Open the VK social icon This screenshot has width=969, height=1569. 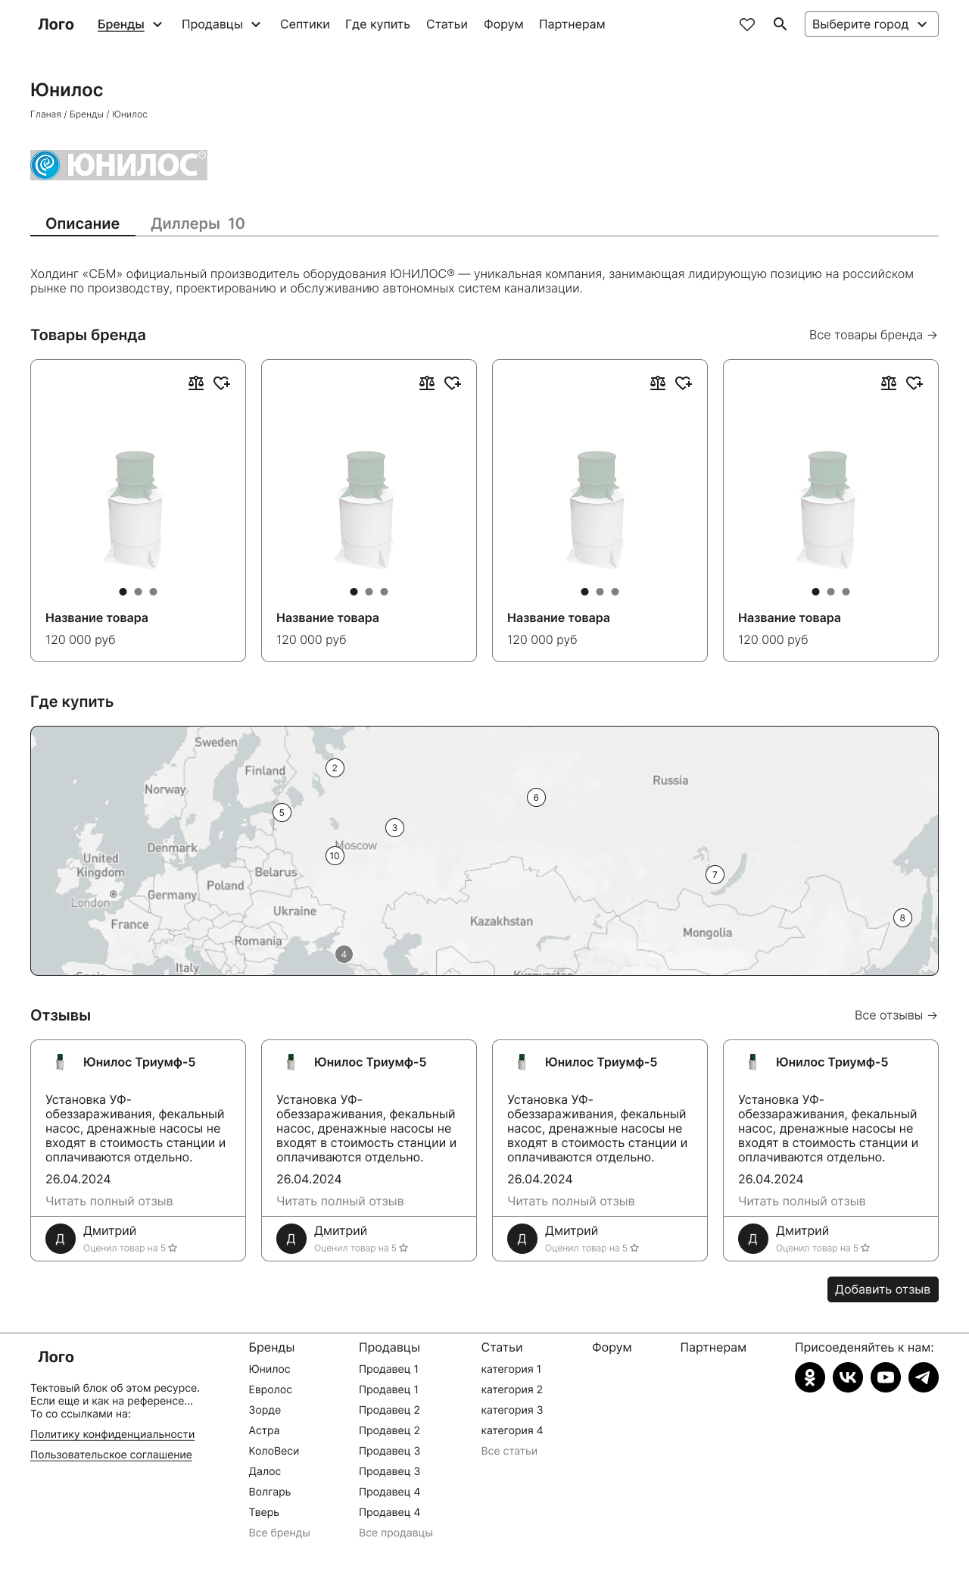click(x=848, y=1377)
